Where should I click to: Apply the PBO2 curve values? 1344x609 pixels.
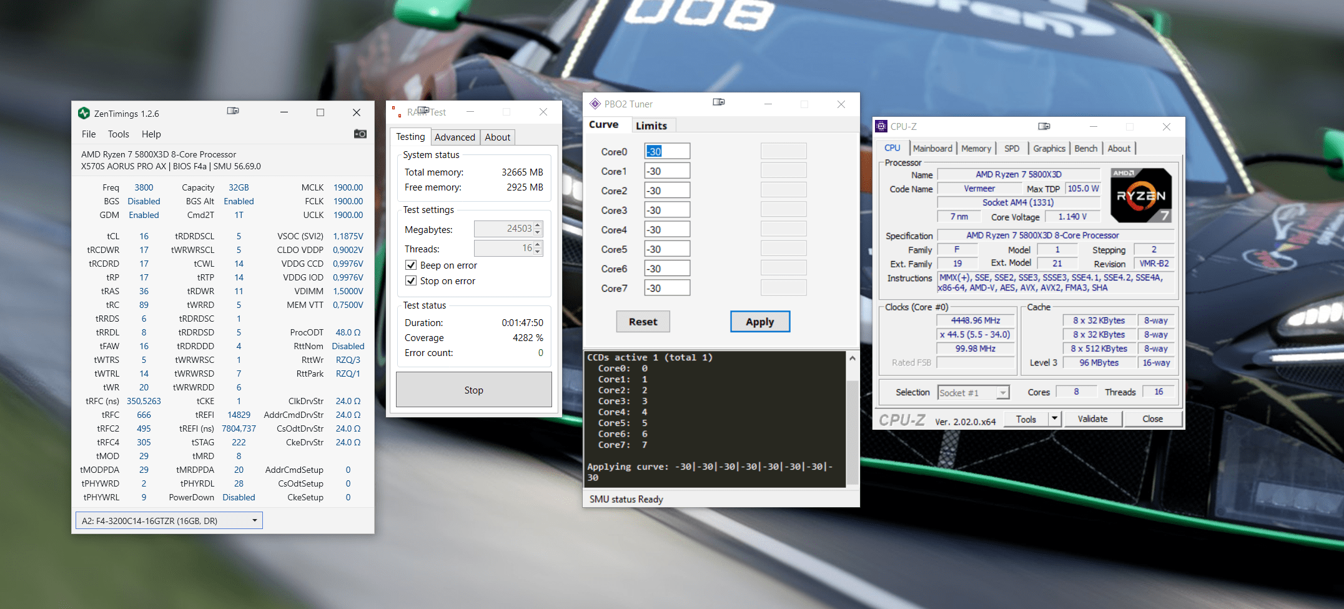[759, 322]
